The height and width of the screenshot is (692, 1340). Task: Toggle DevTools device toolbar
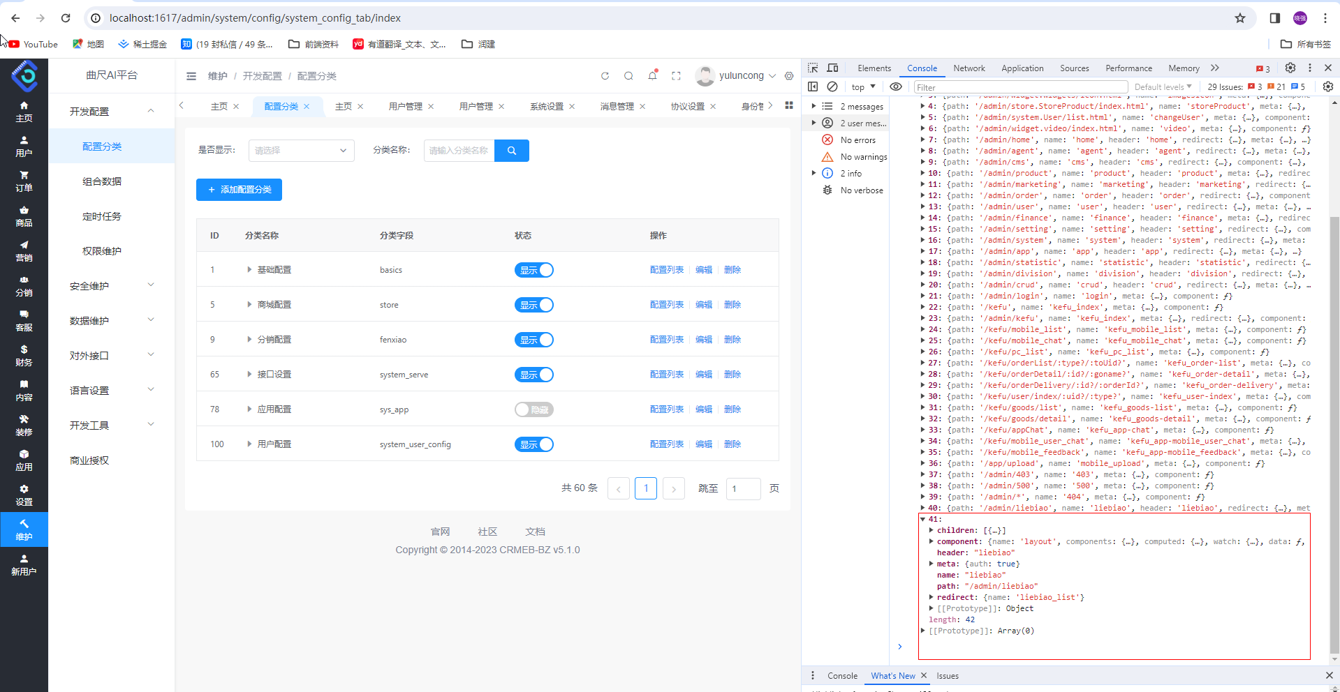click(x=832, y=68)
